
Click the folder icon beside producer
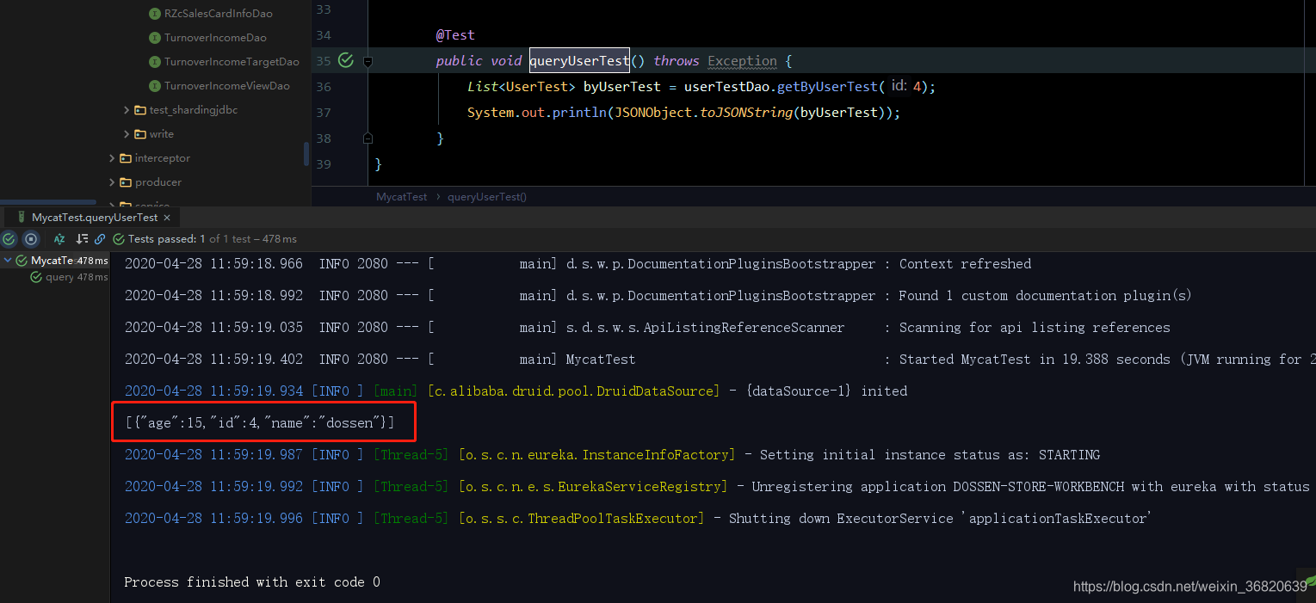[x=126, y=182]
